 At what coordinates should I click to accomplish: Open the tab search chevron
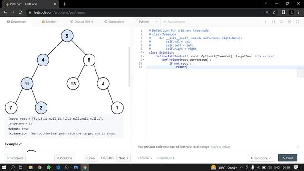pos(266,3)
